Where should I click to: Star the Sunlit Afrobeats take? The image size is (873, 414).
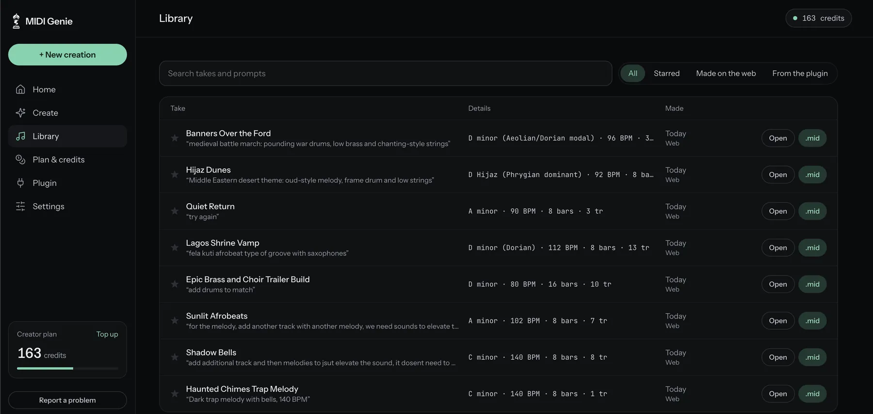pyautogui.click(x=175, y=321)
